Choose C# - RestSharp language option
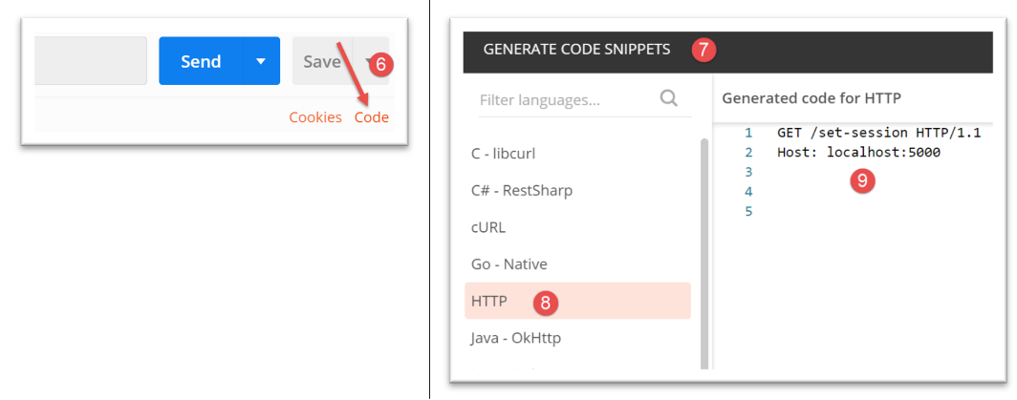Screen dimensions: 1017x400 pyautogui.click(x=522, y=190)
